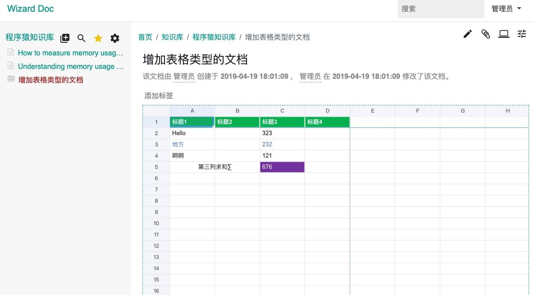Screen dimensions: 534x295
Task: Click green cell 标题2
Action: coord(237,122)
